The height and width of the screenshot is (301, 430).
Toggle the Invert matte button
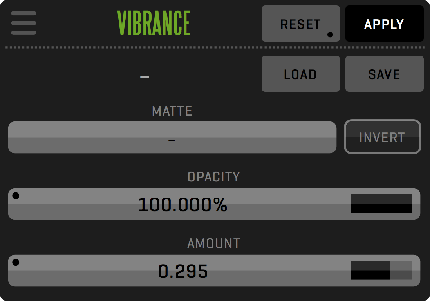tap(382, 137)
